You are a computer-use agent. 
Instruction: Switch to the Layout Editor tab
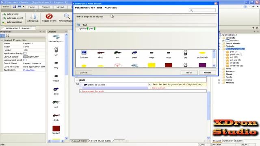(80, 141)
